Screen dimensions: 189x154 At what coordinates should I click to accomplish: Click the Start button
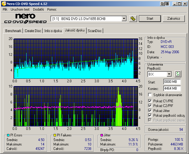(150, 19)
